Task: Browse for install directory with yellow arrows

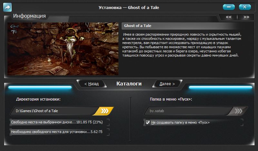Action: (104, 111)
